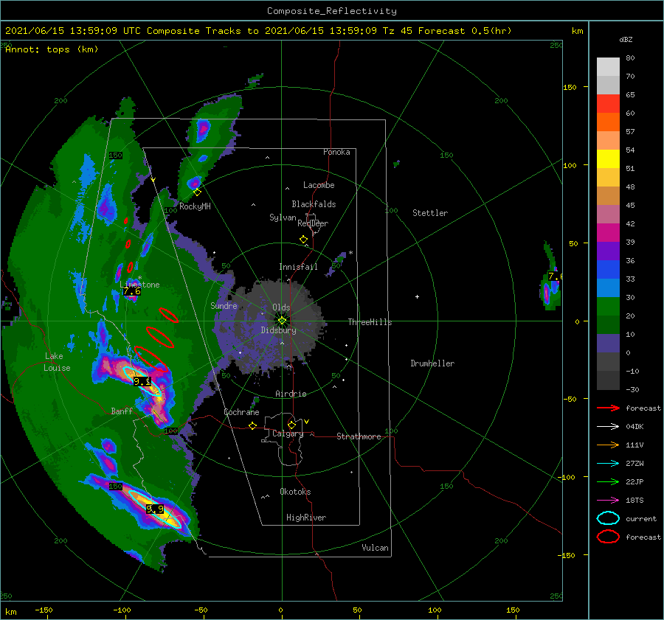Click the UTC Composite Tracks header line

click(x=258, y=31)
